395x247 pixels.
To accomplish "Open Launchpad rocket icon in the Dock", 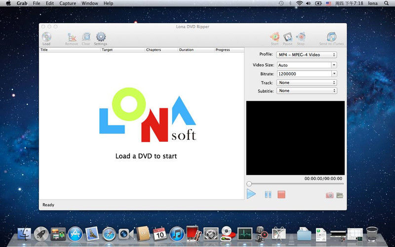I will pyautogui.click(x=41, y=234).
